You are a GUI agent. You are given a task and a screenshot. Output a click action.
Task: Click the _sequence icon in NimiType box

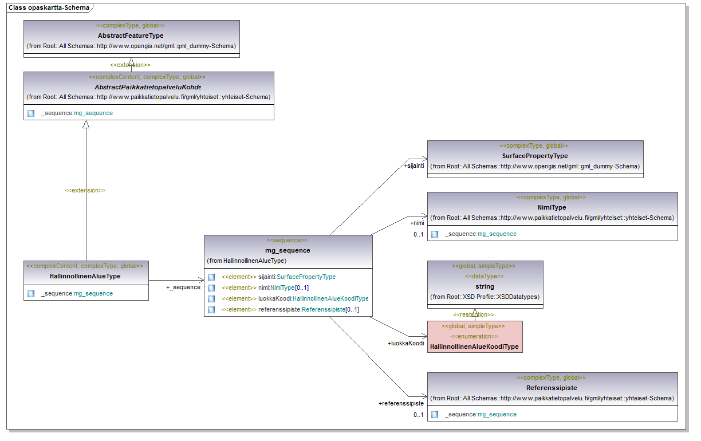(435, 234)
